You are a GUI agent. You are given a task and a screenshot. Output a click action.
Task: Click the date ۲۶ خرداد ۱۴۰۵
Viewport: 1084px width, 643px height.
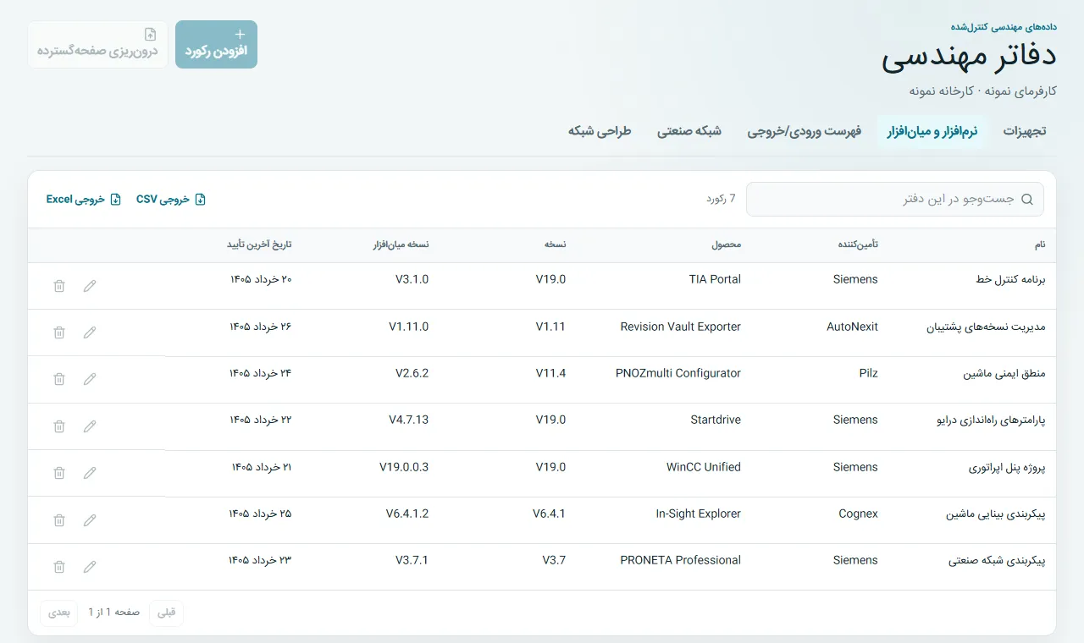point(260,327)
